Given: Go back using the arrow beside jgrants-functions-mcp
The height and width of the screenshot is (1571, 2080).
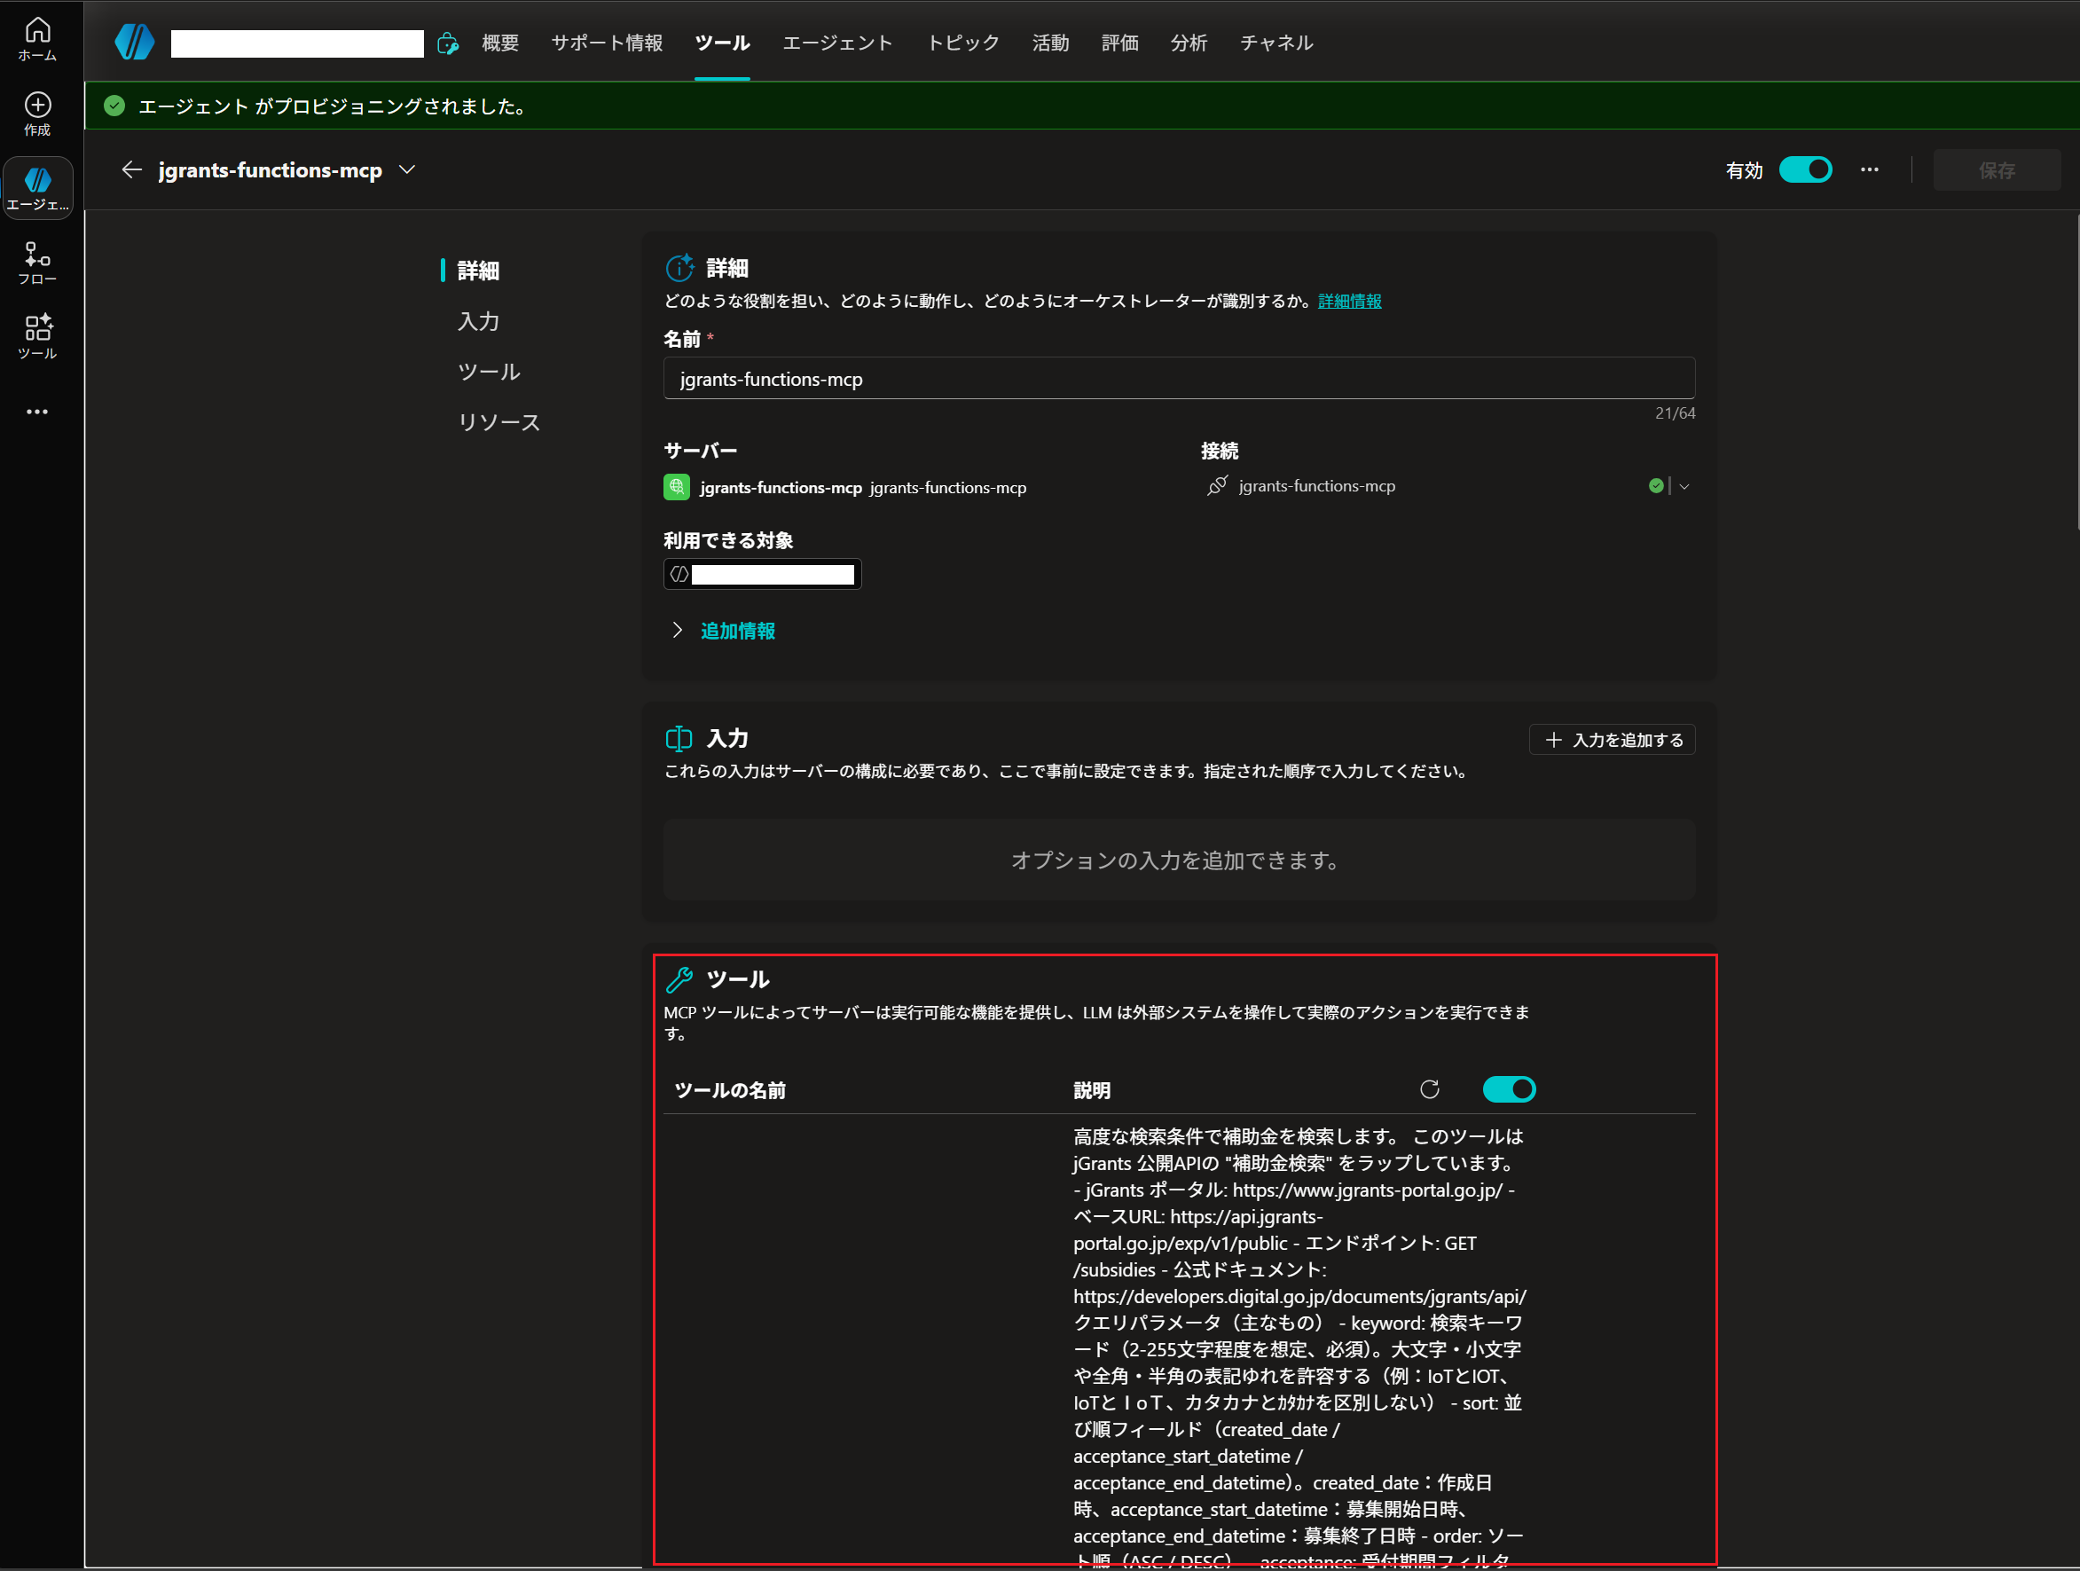Looking at the screenshot, I should pos(130,169).
